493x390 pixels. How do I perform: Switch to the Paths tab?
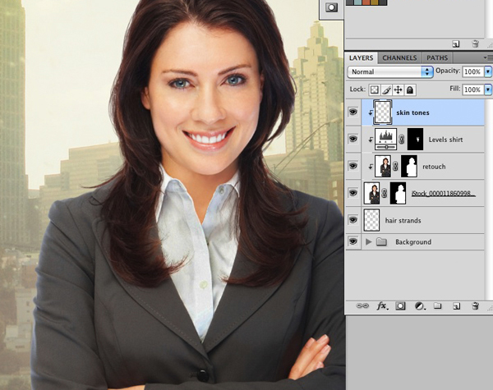[436, 58]
